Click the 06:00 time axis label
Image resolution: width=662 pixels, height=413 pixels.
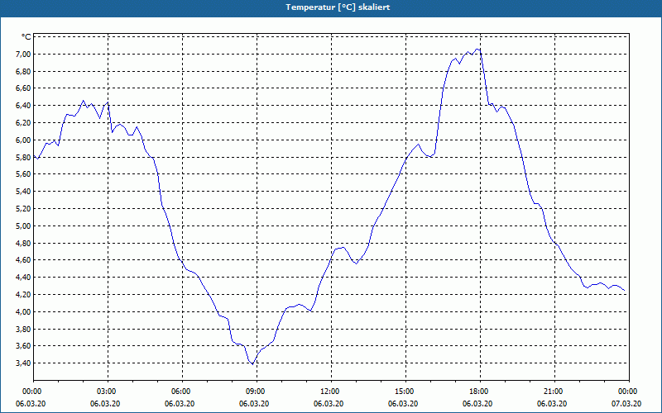click(x=180, y=392)
